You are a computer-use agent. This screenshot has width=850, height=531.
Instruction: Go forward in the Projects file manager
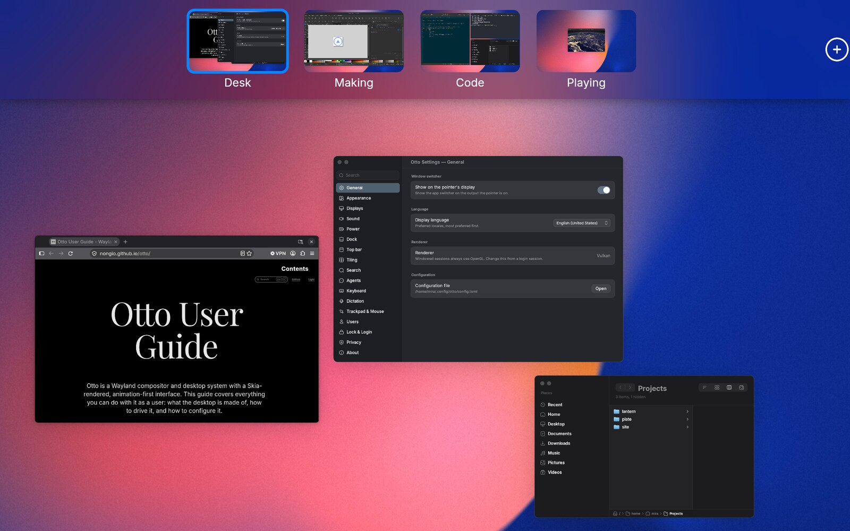coord(630,388)
